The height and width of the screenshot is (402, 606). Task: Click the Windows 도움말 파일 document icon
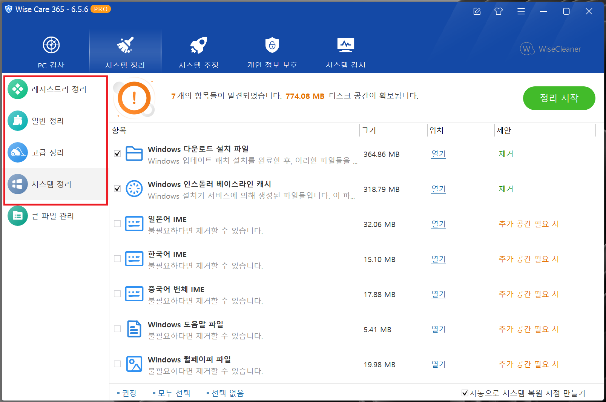[134, 329]
